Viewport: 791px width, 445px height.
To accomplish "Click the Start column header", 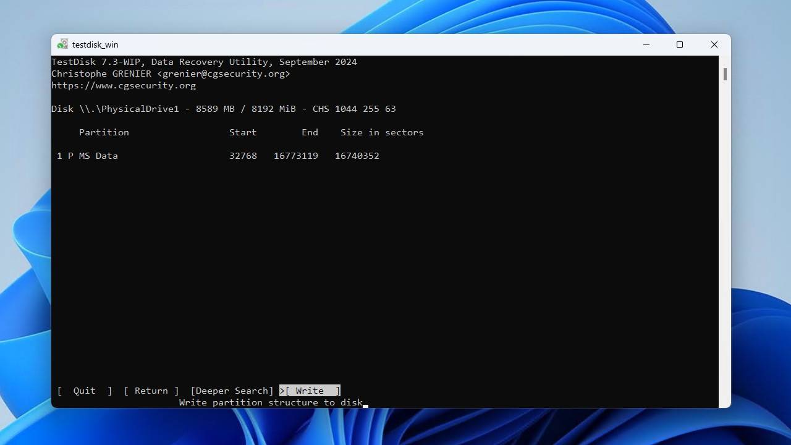I will coord(243,132).
